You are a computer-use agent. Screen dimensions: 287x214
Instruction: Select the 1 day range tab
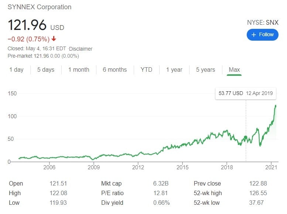tap(16, 69)
